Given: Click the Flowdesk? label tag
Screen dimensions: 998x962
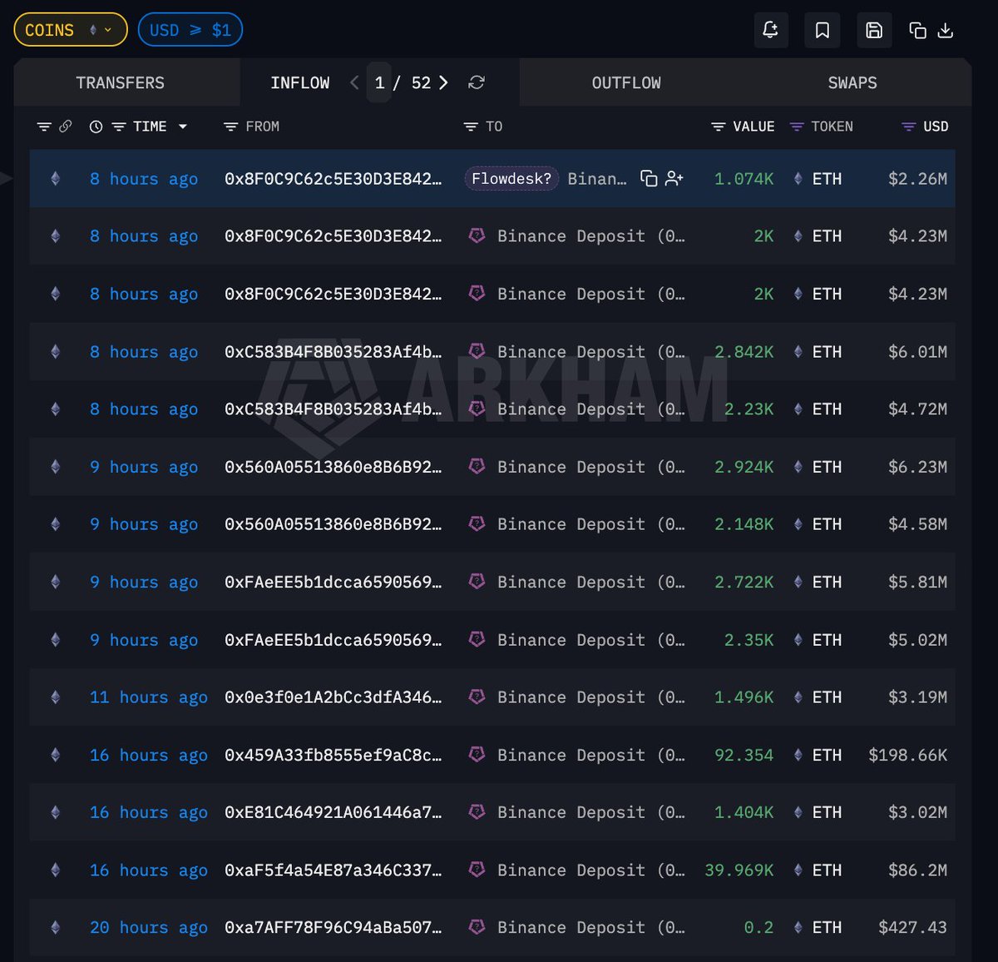Looking at the screenshot, I should (x=511, y=179).
